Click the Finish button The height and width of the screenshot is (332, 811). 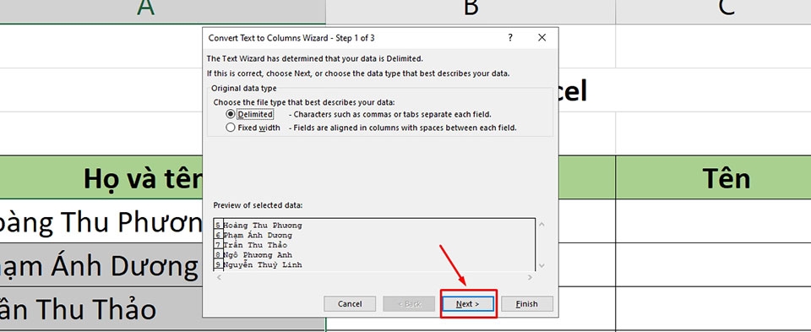tap(527, 304)
